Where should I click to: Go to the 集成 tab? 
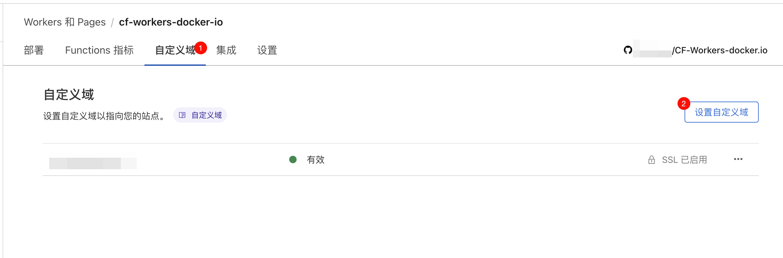coord(226,50)
